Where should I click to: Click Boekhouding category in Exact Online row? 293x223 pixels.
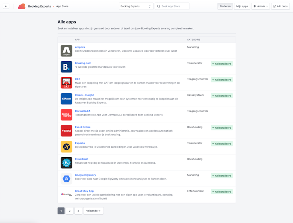pyautogui.click(x=195, y=127)
